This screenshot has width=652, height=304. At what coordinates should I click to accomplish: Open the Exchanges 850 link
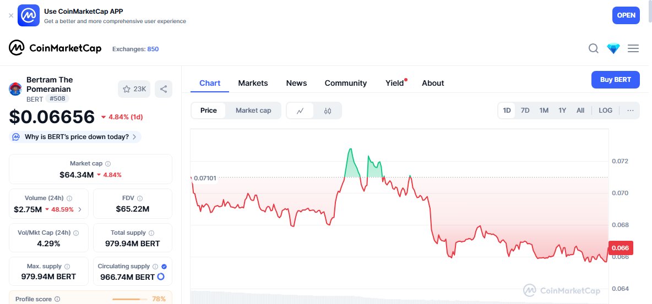(x=135, y=49)
